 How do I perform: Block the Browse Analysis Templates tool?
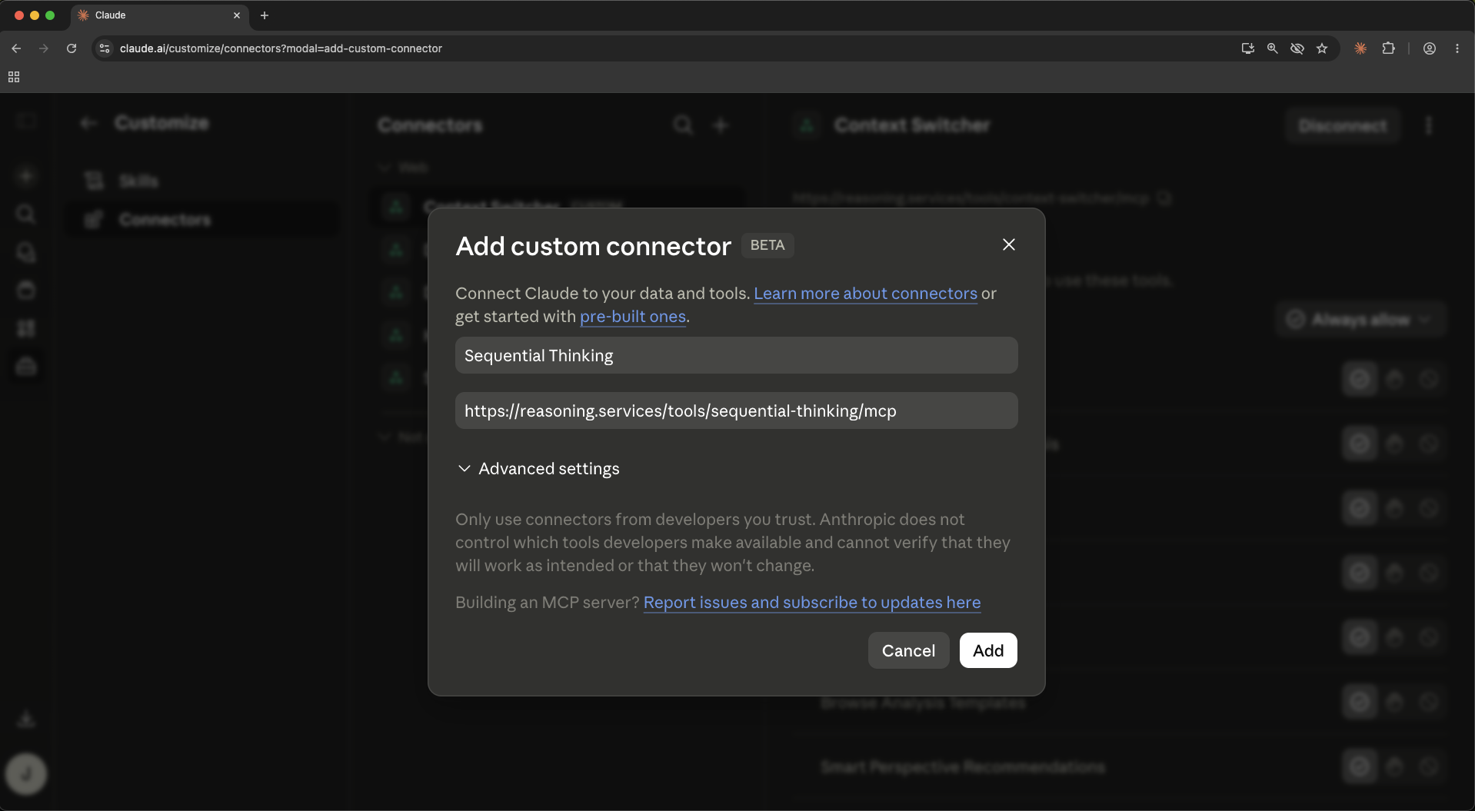click(1428, 702)
